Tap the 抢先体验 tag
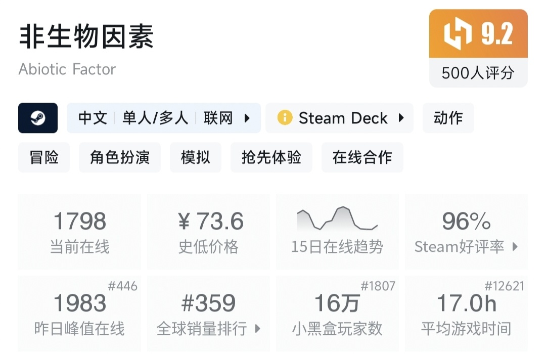This screenshot has width=546, height=354. [x=271, y=157]
